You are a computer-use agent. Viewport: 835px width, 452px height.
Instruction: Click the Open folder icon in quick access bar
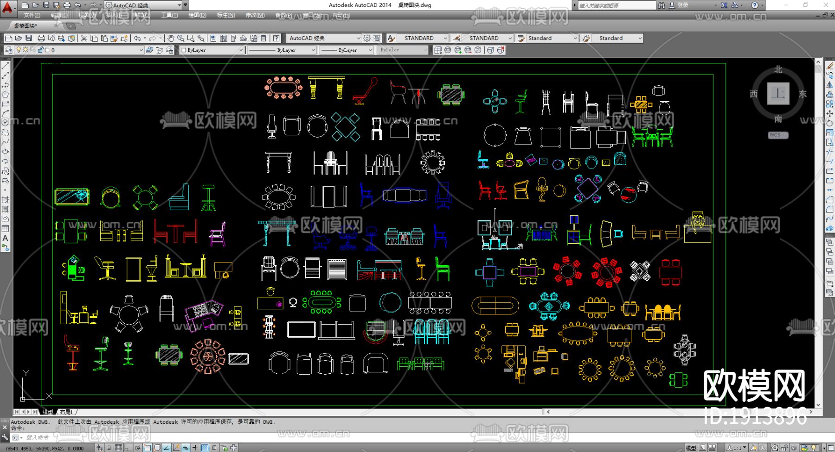click(x=36, y=5)
